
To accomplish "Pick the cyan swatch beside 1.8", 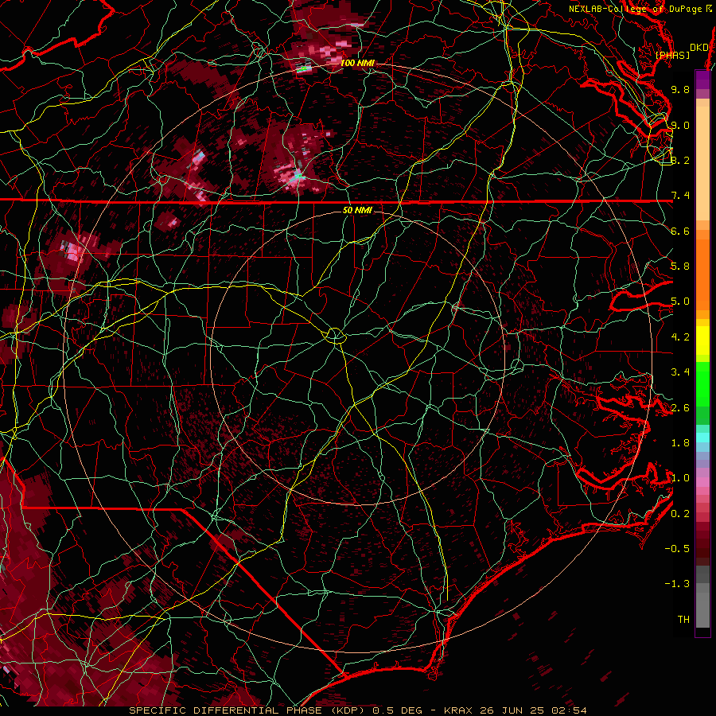I will pos(702,438).
